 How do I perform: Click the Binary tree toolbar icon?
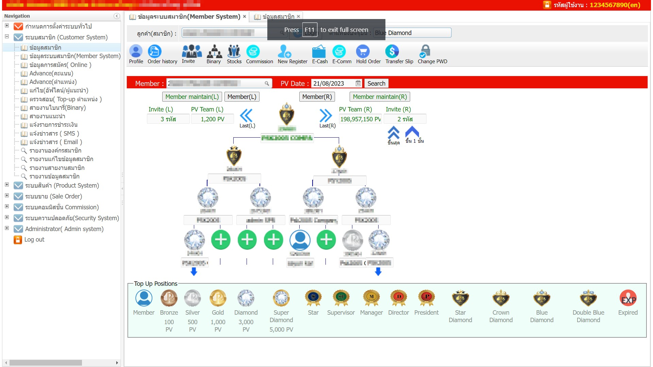coord(214,52)
